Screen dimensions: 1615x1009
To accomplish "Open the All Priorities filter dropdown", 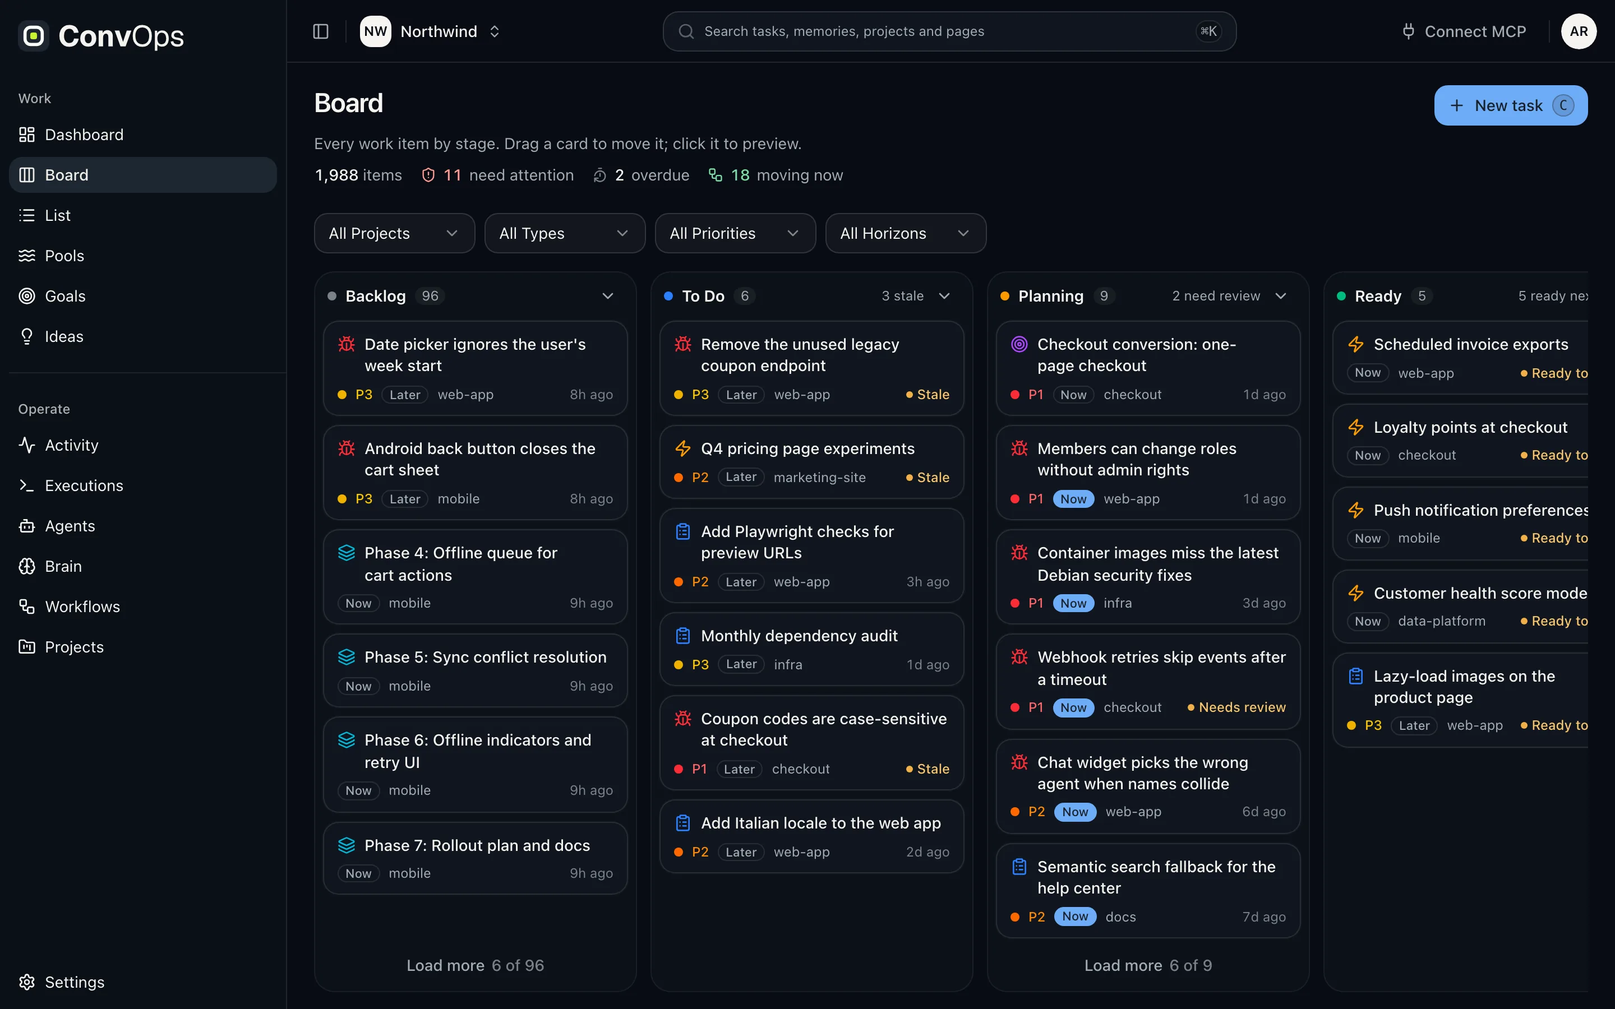I will coord(735,233).
